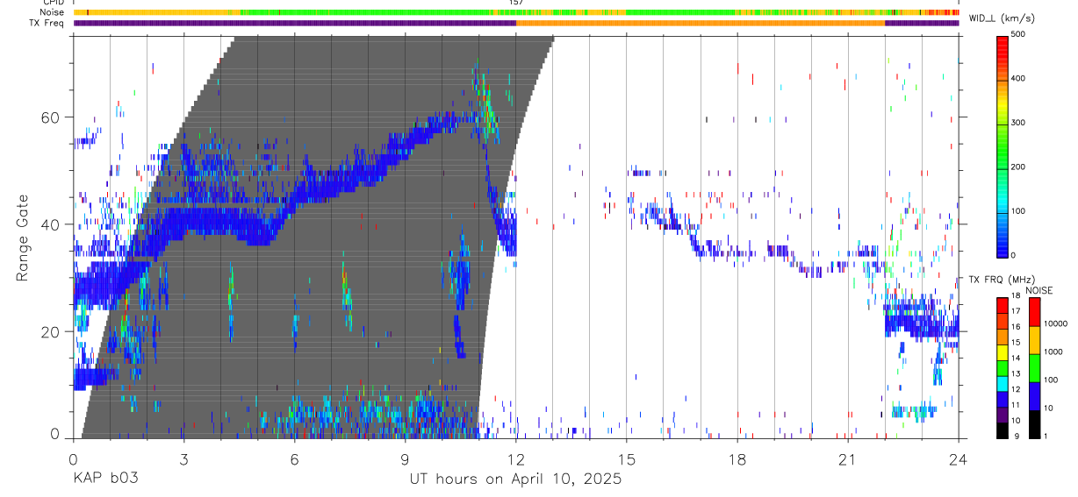
Task: Click the '10000' tick on NOISE legend
Action: pyautogui.click(x=1055, y=323)
